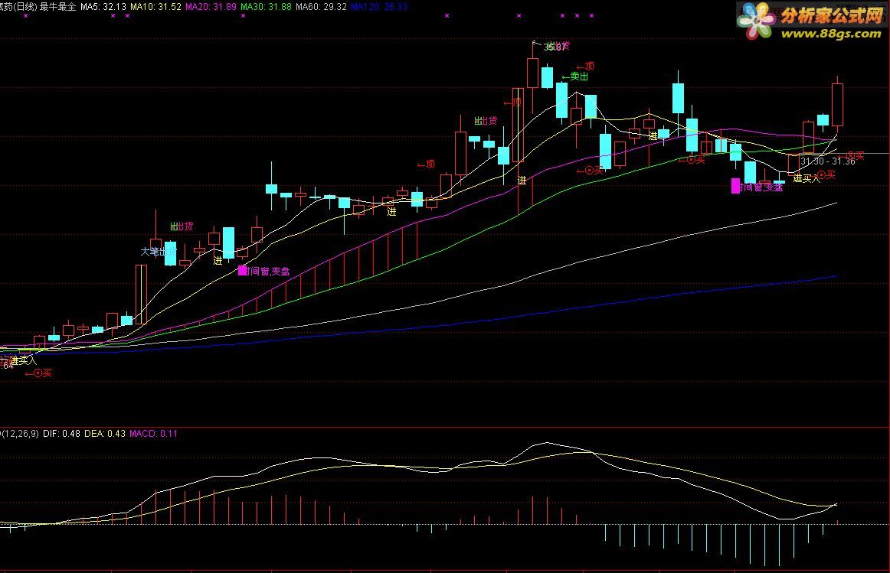Select the blue MA120 label in the header
The width and height of the screenshot is (890, 573).
pyautogui.click(x=378, y=7)
